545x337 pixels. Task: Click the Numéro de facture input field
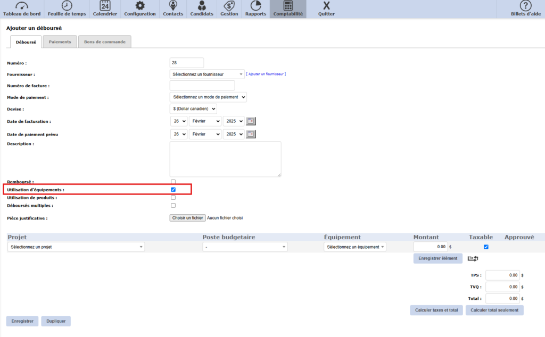coord(202,86)
